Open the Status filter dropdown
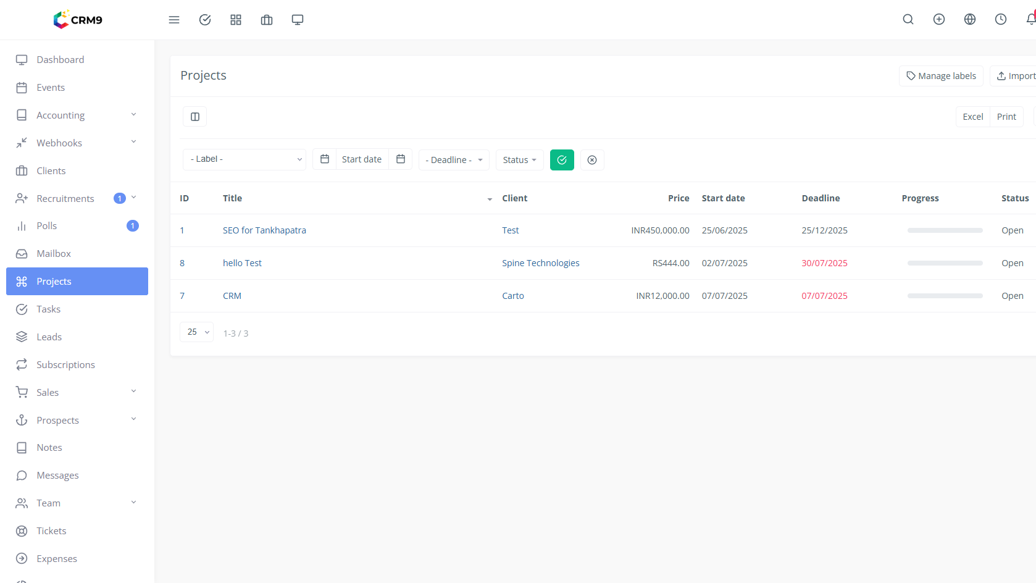This screenshot has height=583, width=1036. 519,160
